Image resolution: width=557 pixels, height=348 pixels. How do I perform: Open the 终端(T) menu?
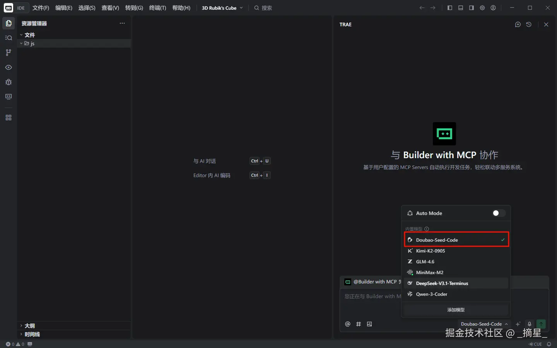coord(157,8)
